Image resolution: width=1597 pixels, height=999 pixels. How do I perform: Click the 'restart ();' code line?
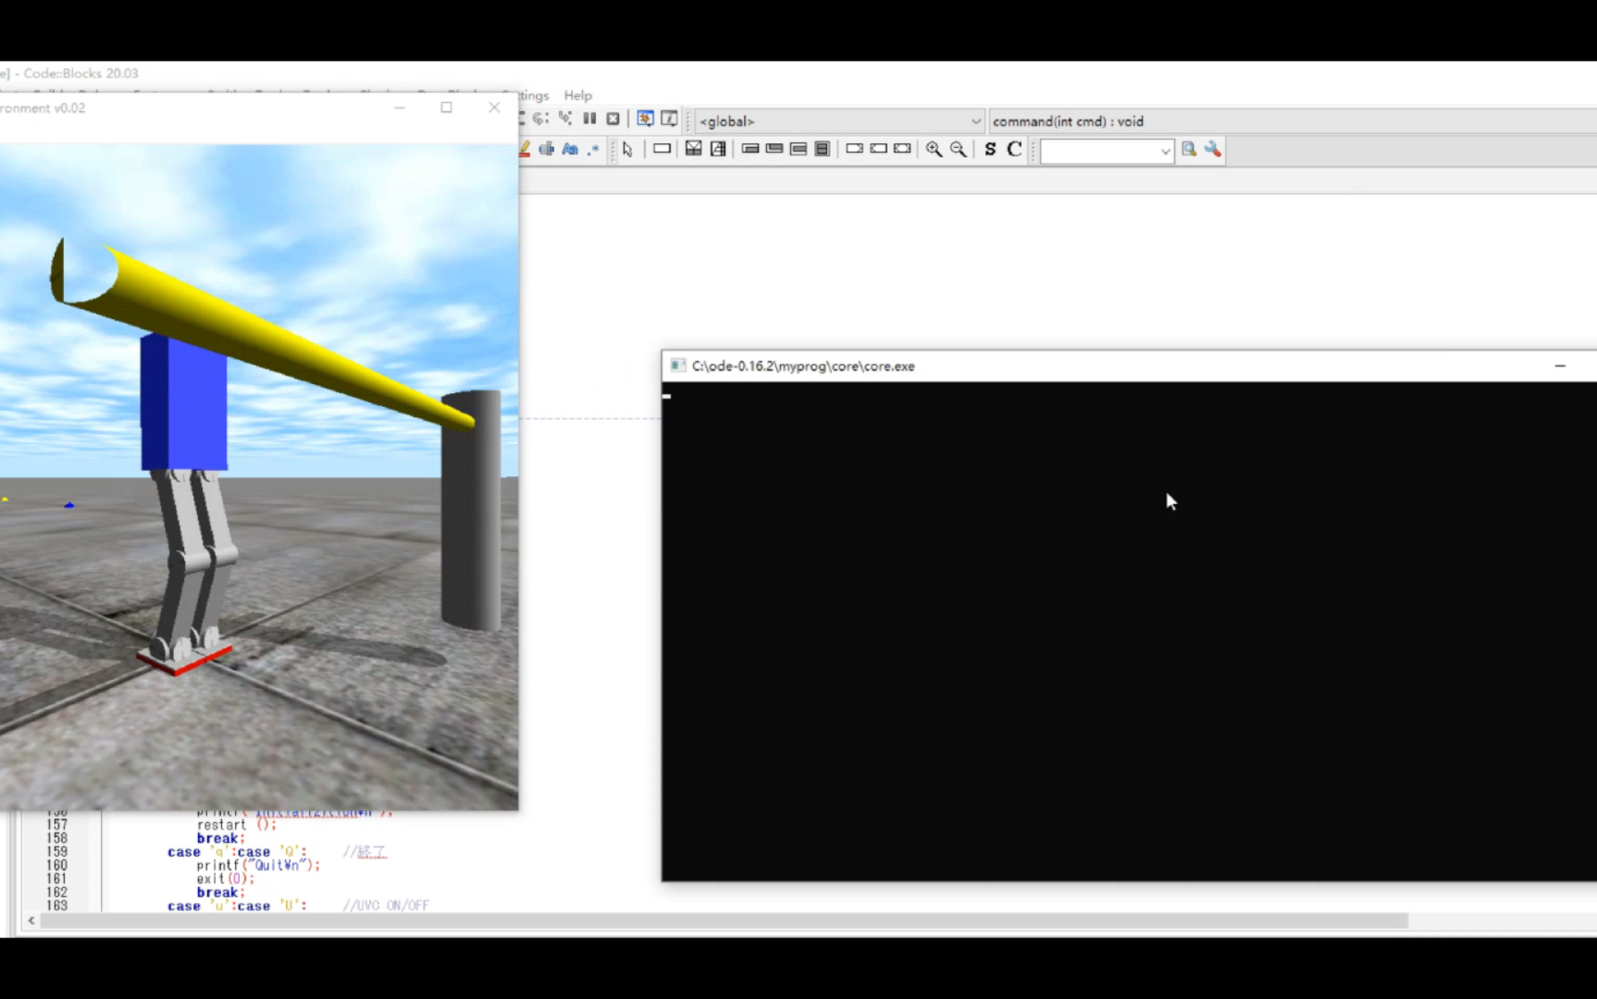click(x=236, y=825)
